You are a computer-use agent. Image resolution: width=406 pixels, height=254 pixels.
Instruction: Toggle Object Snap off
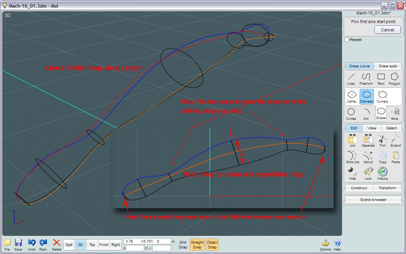(212, 245)
